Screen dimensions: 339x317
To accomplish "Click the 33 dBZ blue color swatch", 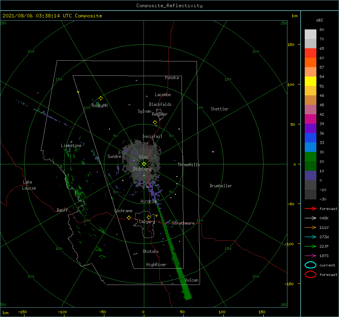I will 310,147.
